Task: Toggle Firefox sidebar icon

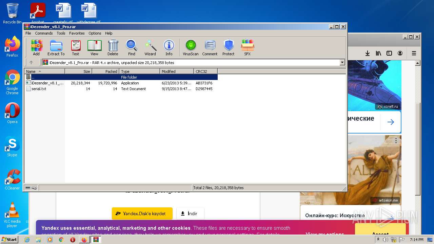Action: point(389,53)
